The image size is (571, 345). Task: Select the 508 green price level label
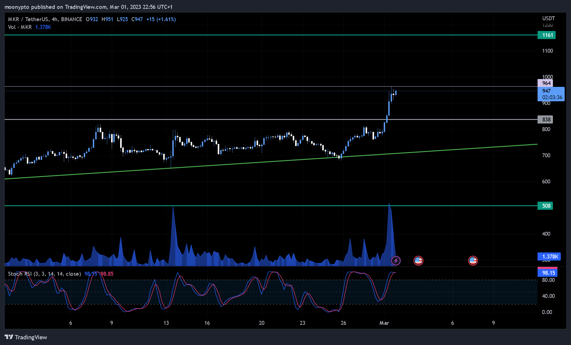[545, 206]
